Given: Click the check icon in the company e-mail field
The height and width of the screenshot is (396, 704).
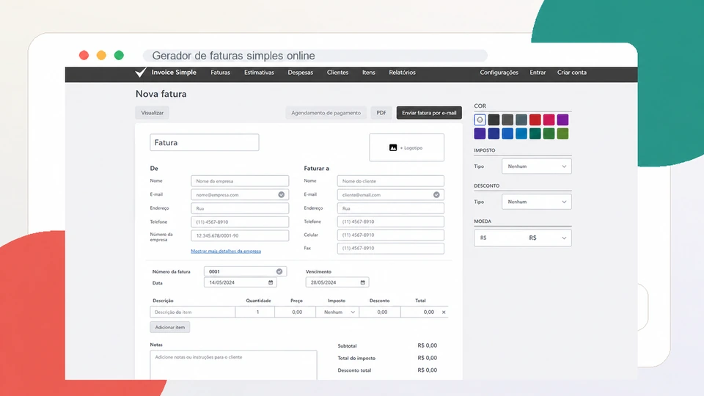Looking at the screenshot, I should tap(281, 195).
